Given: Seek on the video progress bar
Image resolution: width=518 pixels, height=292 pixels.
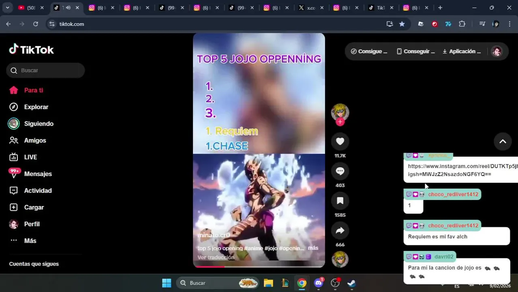Looking at the screenshot, I should pos(259,266).
